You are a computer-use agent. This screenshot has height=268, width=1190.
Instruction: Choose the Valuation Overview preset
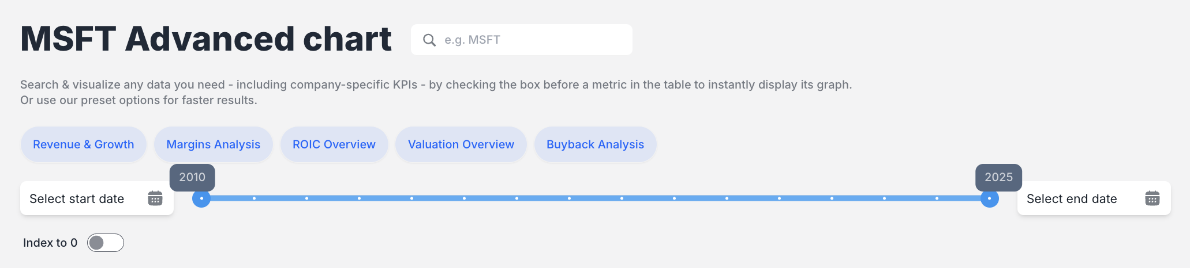coord(461,144)
